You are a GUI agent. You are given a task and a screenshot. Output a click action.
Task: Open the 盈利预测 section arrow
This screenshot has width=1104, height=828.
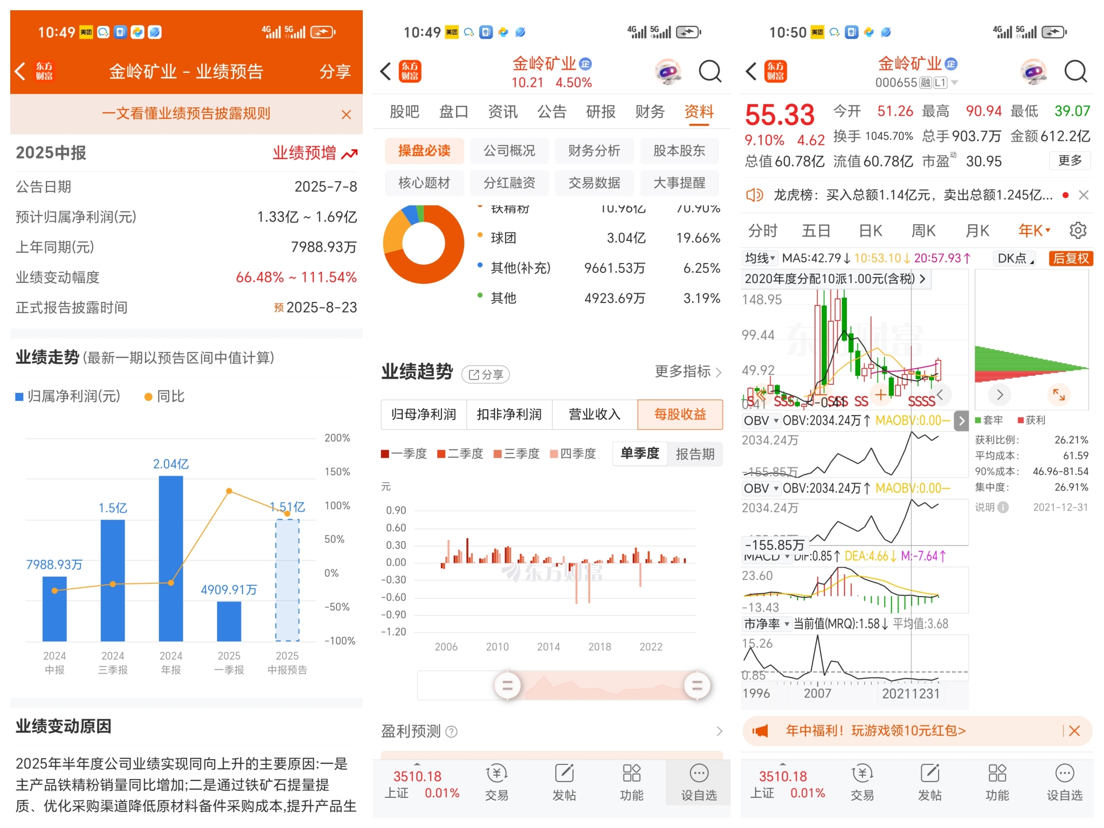tap(719, 731)
